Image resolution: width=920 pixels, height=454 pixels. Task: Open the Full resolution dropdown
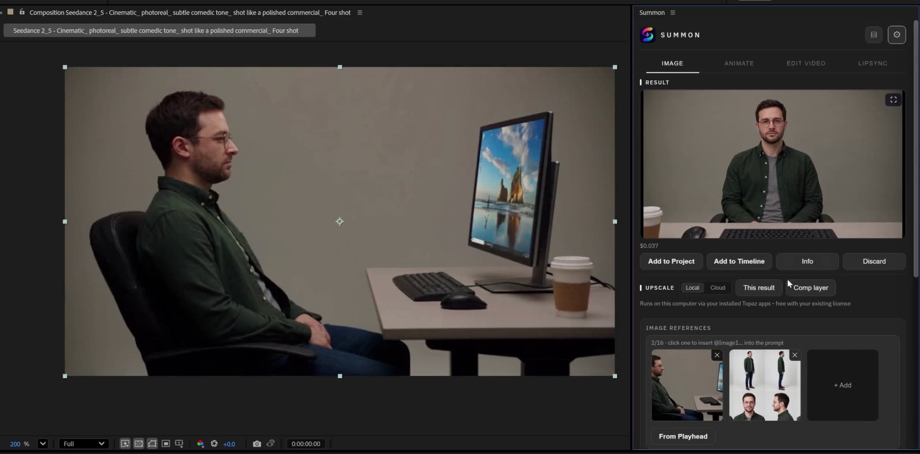click(84, 444)
